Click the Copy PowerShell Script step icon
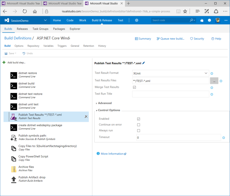 pos(14,159)
